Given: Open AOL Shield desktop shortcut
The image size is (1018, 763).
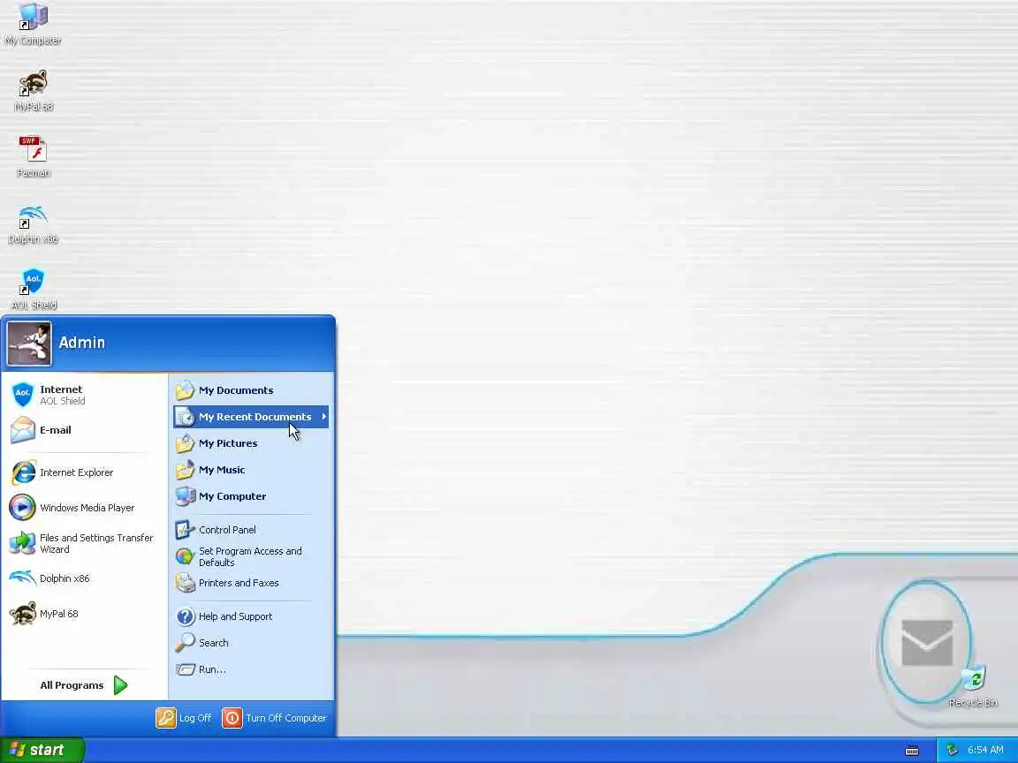Looking at the screenshot, I should tap(33, 290).
